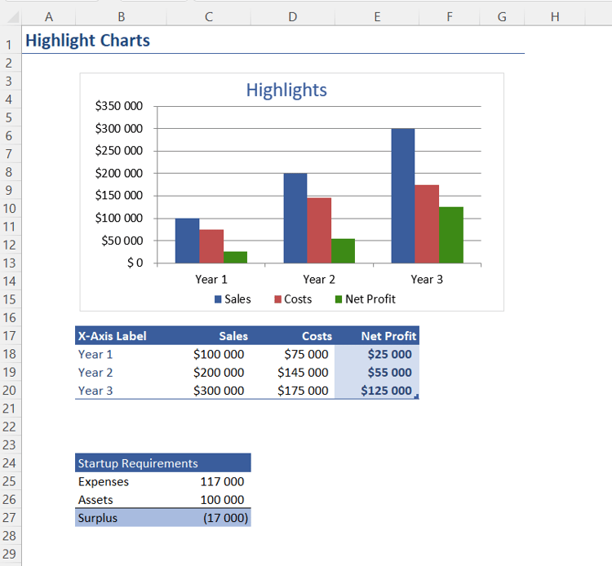Select the Expenses 117 000 value cell
Image resolution: width=612 pixels, height=566 pixels.
209,481
